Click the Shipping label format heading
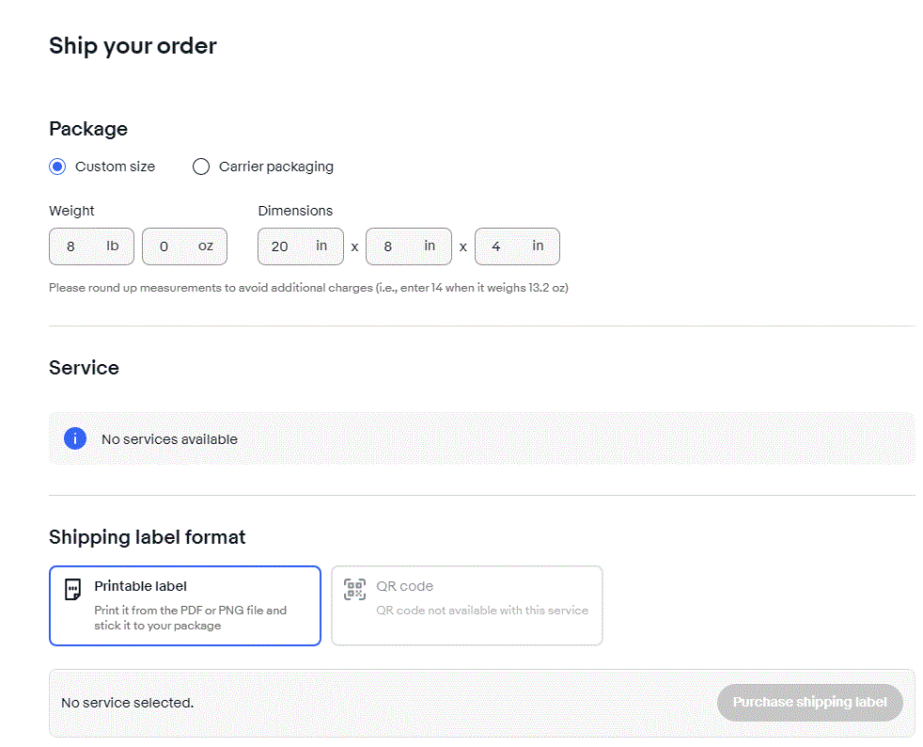Screen dimensions: 923x747 pos(147,537)
